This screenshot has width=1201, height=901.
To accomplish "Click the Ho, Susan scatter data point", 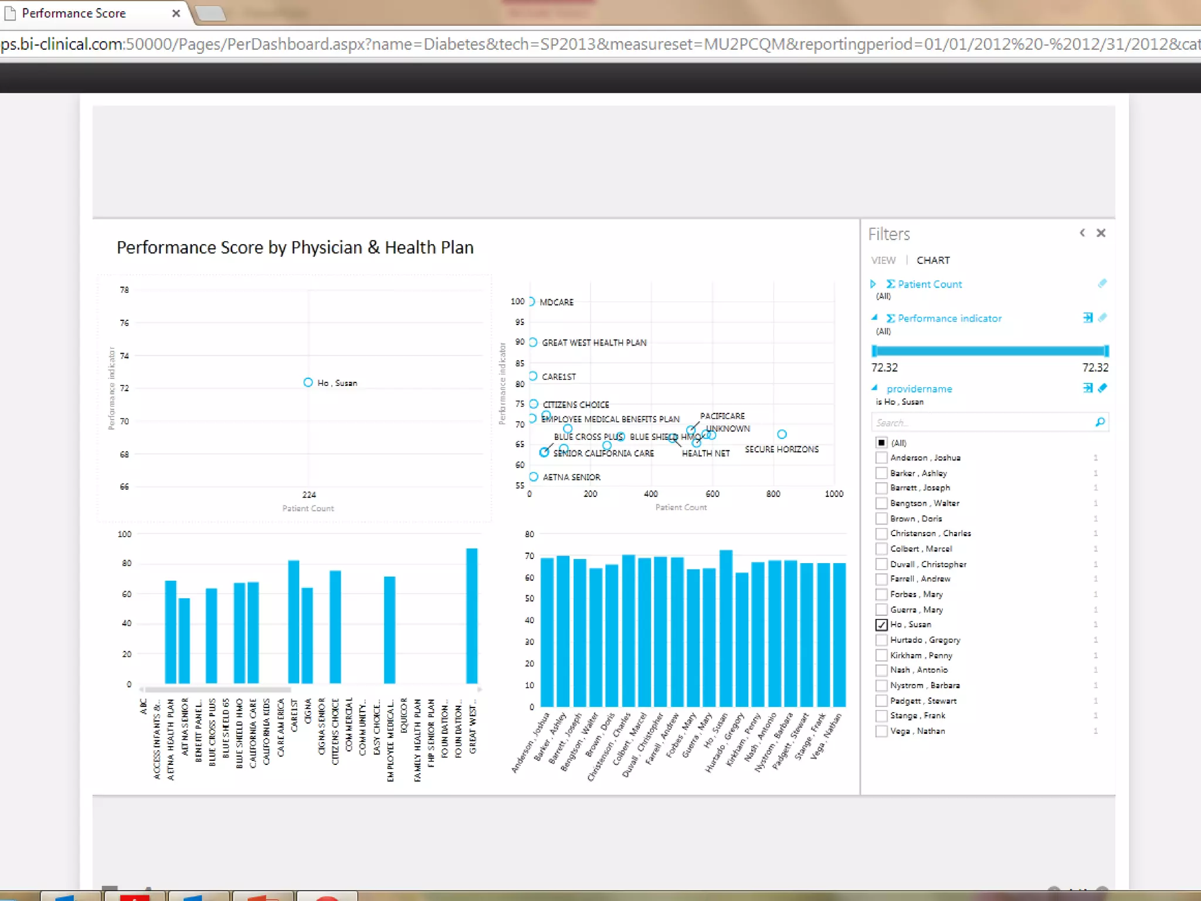I will (308, 382).
